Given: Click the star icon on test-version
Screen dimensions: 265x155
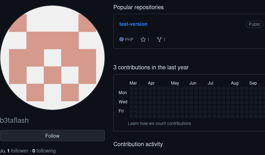Looking at the screenshot, I should pos(143,40).
